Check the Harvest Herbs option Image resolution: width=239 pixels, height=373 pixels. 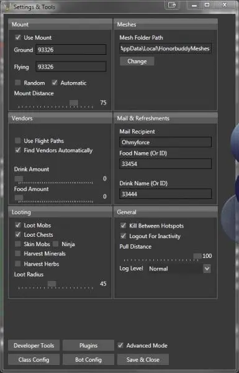(x=18, y=264)
